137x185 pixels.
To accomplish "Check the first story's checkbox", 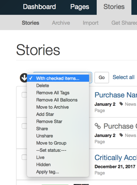I will (24, 95).
